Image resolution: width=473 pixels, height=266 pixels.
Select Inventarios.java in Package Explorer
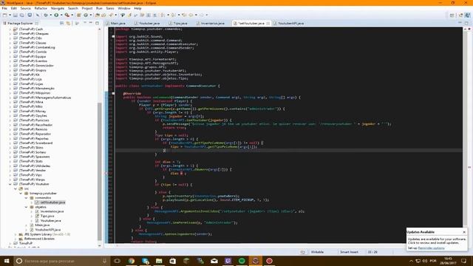[52, 211]
